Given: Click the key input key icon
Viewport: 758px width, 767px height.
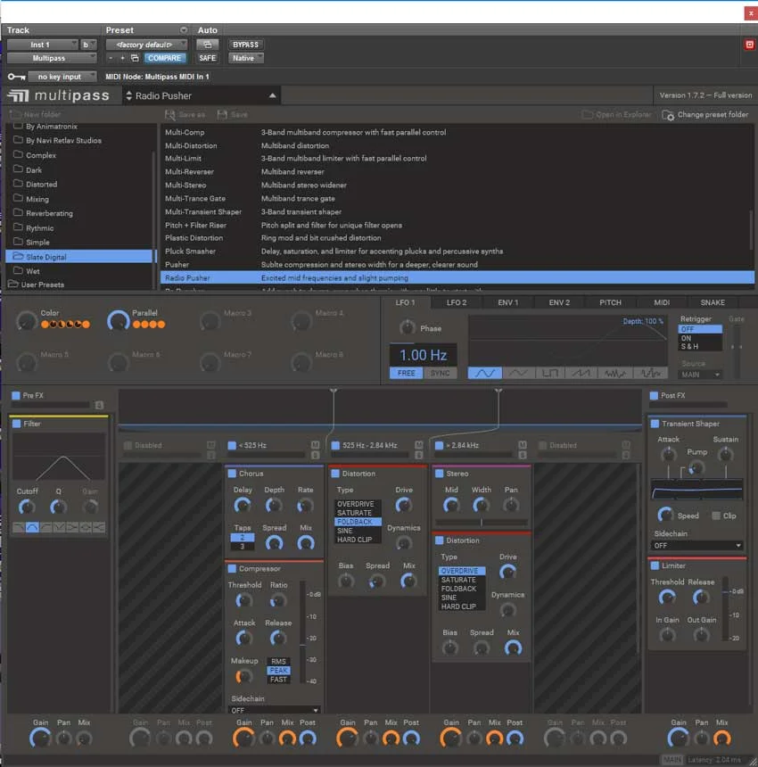Looking at the screenshot, I should coord(16,77).
